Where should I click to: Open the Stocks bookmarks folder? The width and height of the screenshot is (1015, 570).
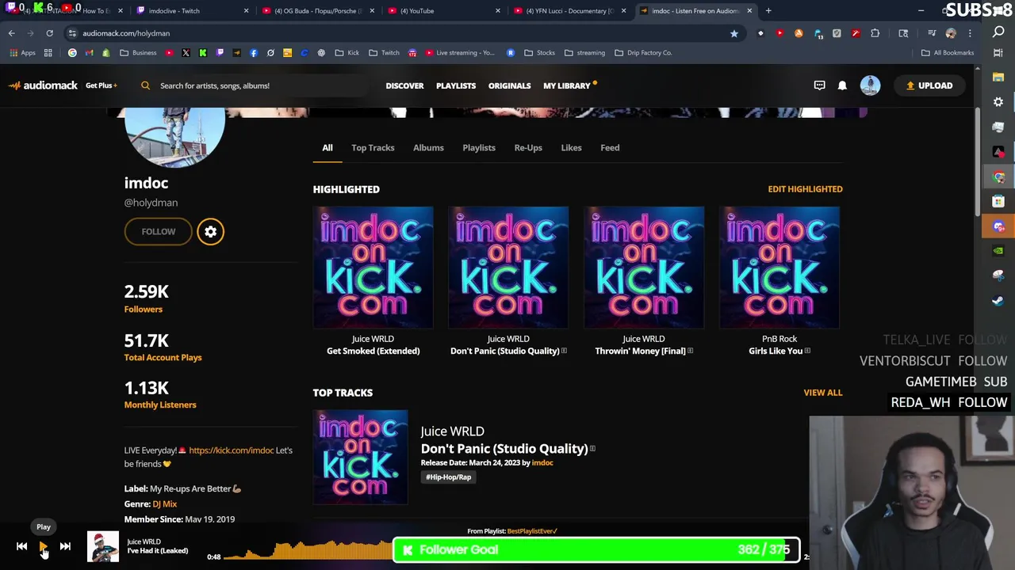(x=539, y=53)
